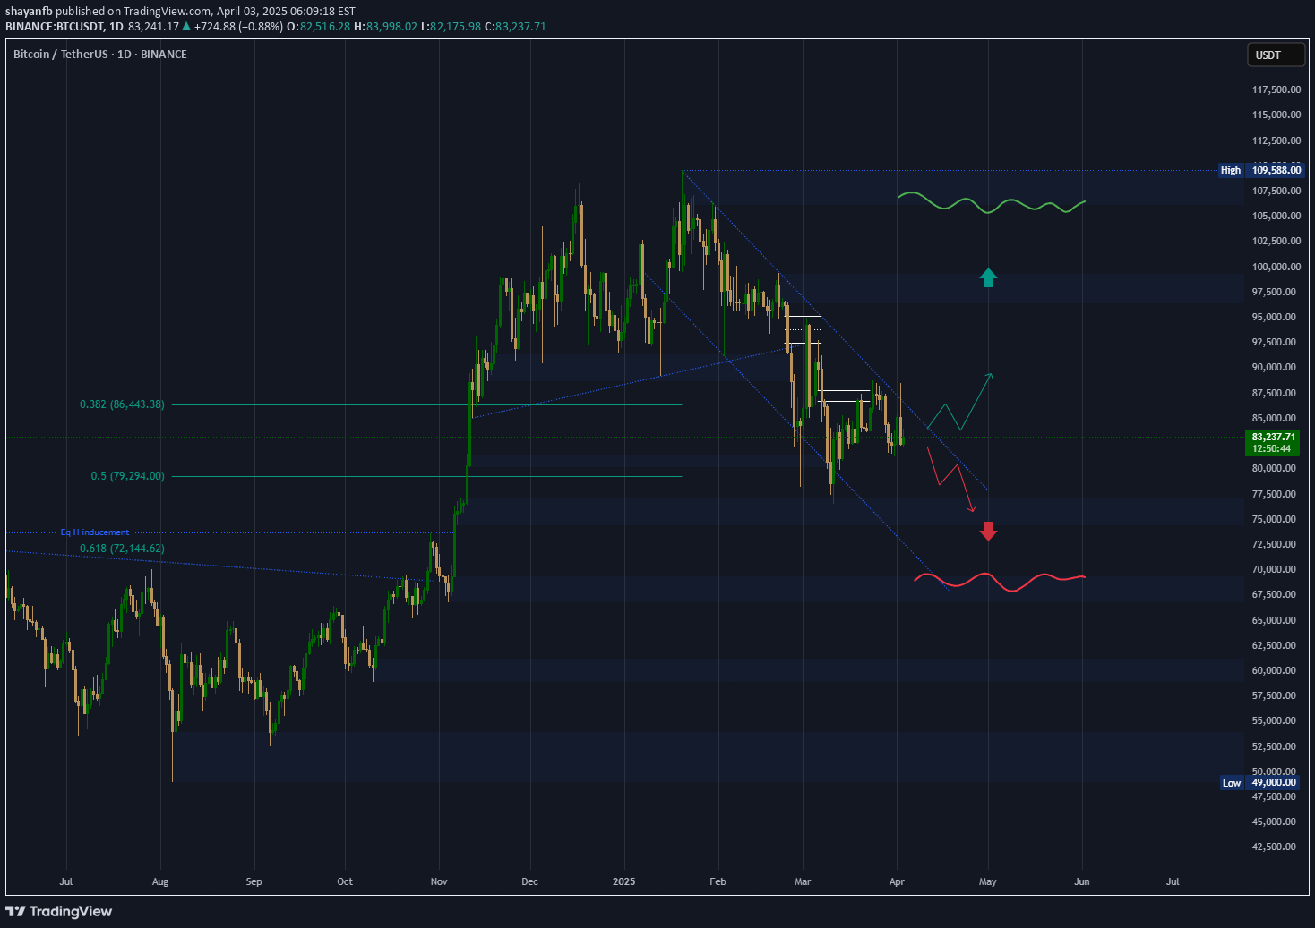Select the Low 49,000.00 price label
Image resolution: width=1315 pixels, height=928 pixels.
coord(1261,783)
